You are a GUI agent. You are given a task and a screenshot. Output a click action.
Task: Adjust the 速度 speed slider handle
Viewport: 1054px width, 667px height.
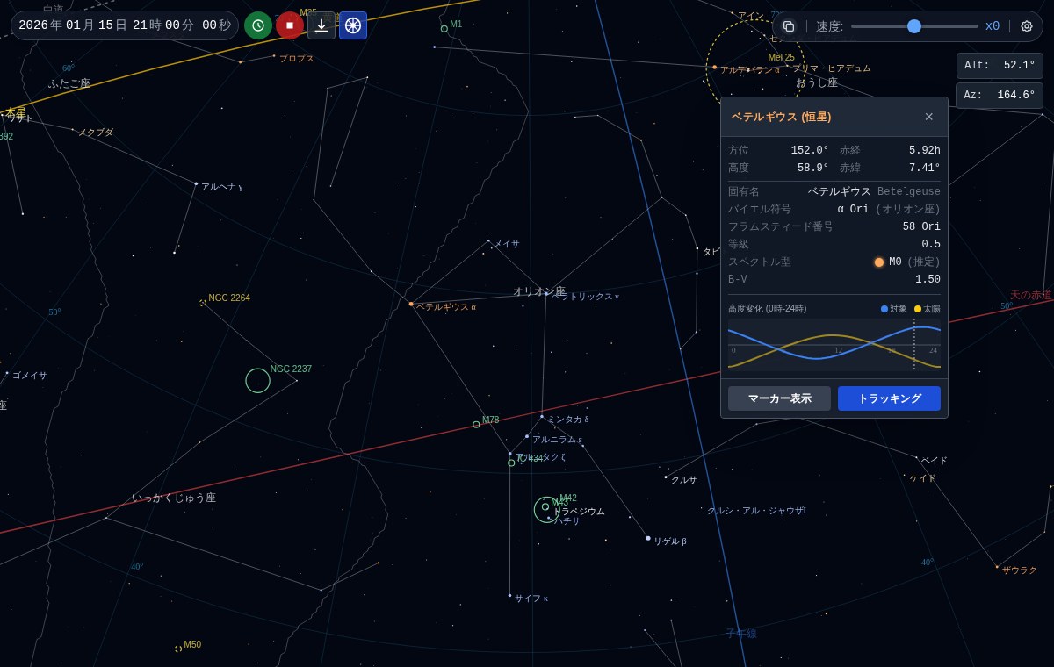(914, 26)
